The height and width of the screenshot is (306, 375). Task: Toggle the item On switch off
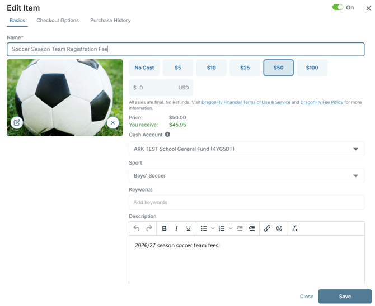(337, 7)
